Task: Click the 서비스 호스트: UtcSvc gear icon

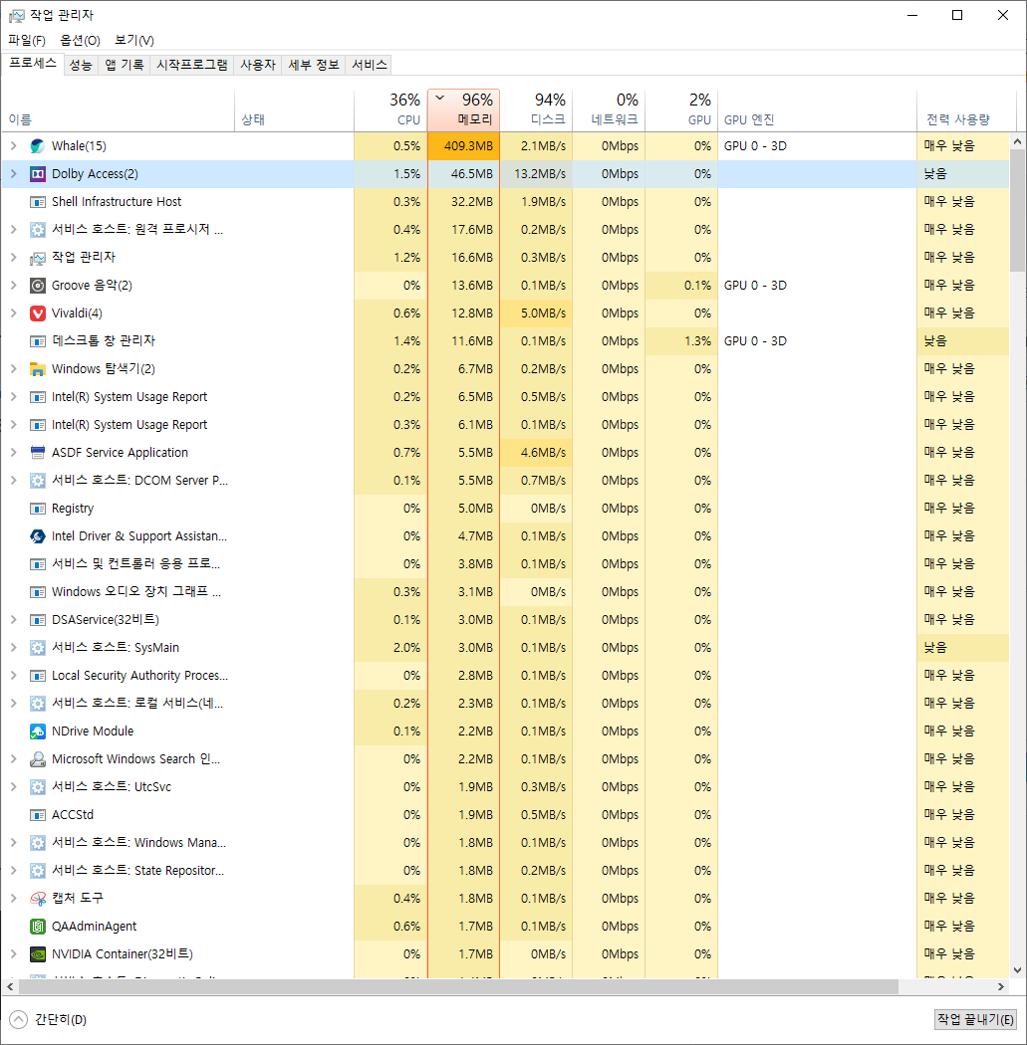Action: [x=38, y=787]
